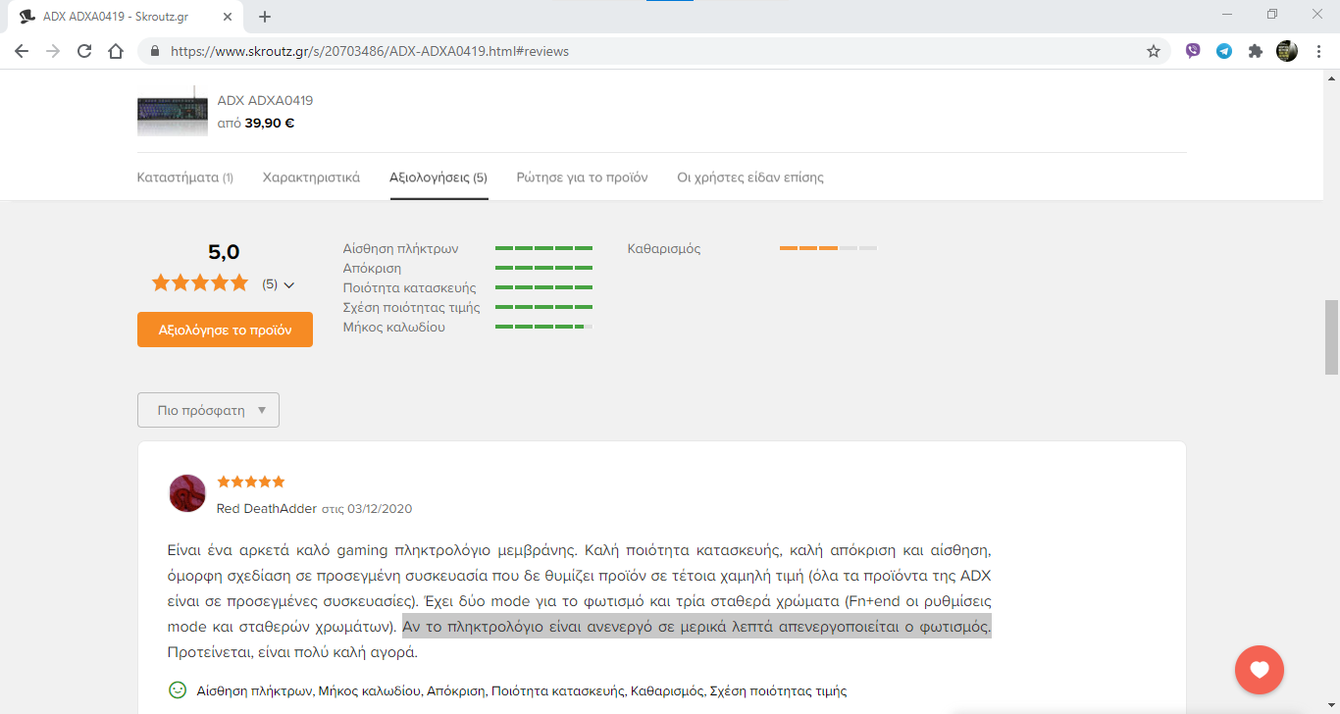Open the Telegram extension

coord(1224,51)
